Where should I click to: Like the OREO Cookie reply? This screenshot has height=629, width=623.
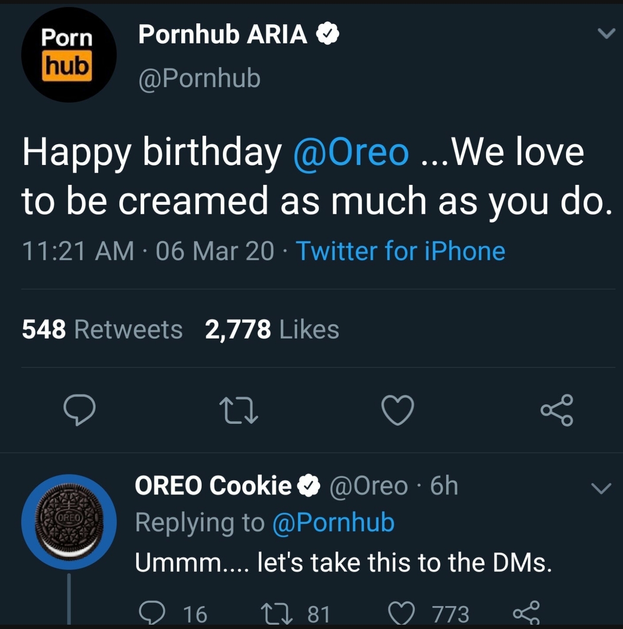[402, 613]
